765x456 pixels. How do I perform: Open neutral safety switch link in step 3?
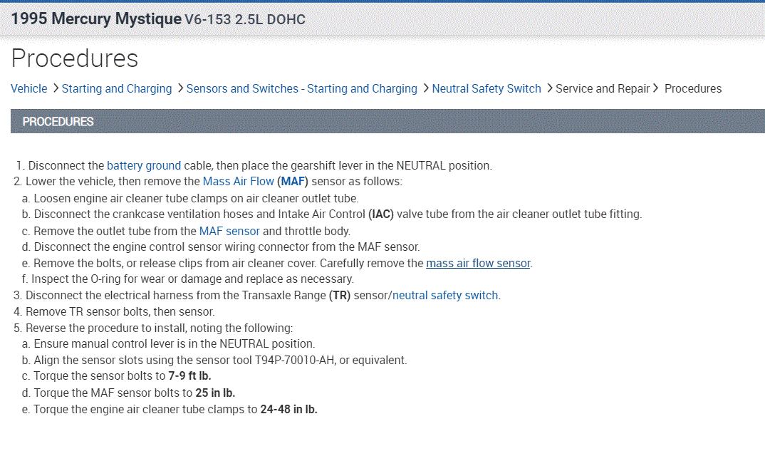[x=445, y=296]
